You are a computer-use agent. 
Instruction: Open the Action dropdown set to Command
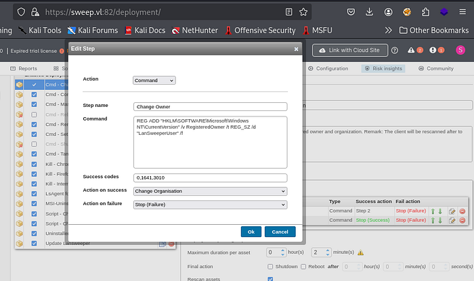point(154,81)
